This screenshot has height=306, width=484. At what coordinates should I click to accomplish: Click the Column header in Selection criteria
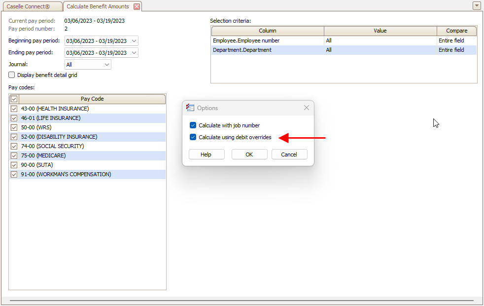click(x=268, y=31)
